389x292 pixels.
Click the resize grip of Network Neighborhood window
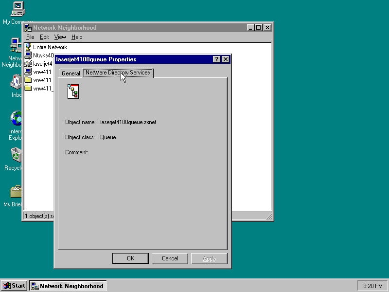(x=269, y=217)
